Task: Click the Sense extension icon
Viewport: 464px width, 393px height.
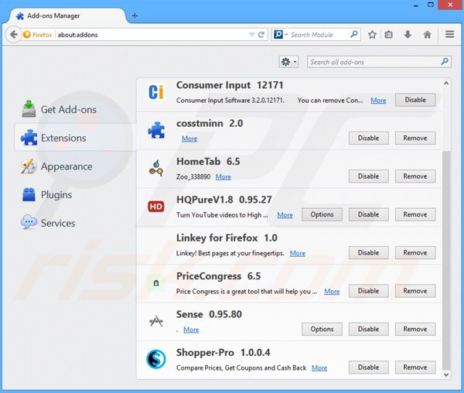Action: click(156, 321)
